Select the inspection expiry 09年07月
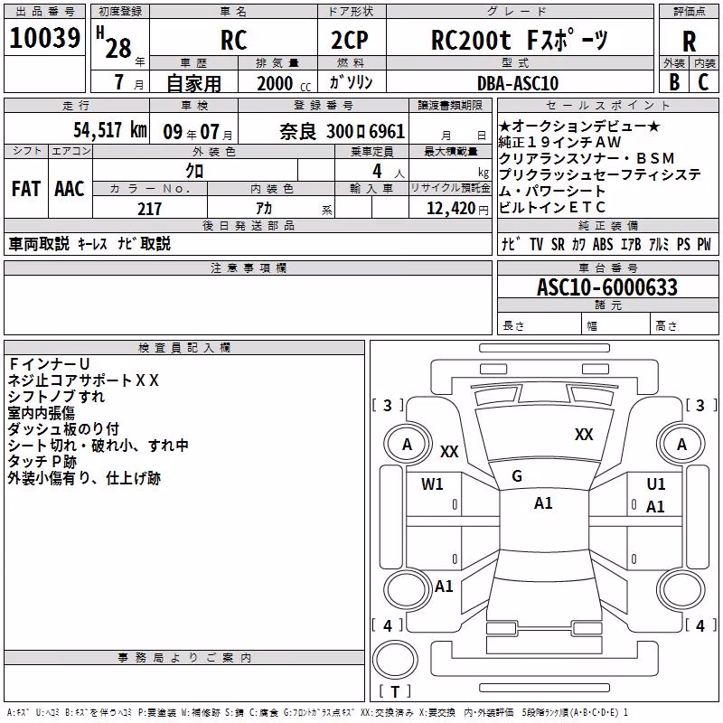The width and height of the screenshot is (723, 723). 198,132
